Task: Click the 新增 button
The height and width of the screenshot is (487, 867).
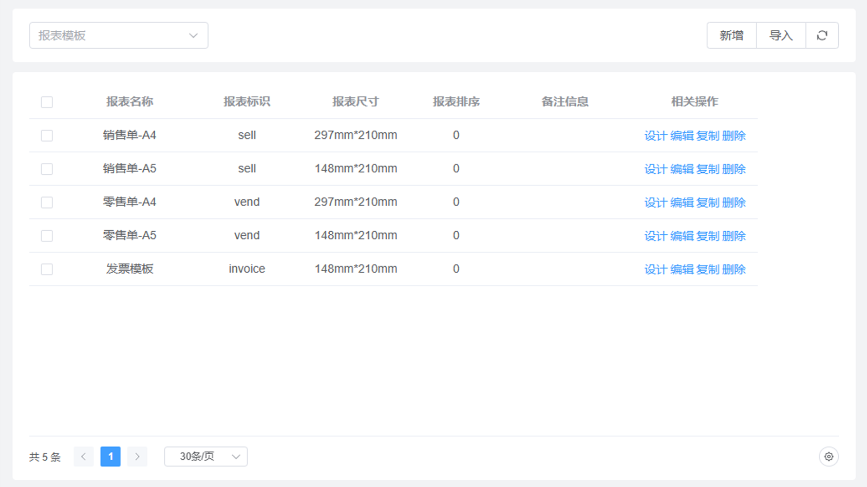Action: 731,35
